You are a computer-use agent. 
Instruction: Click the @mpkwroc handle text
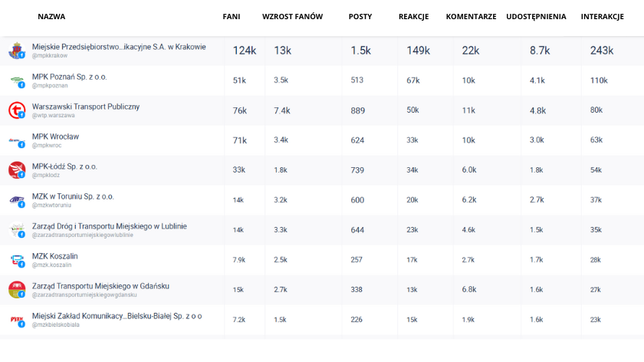coord(46,145)
